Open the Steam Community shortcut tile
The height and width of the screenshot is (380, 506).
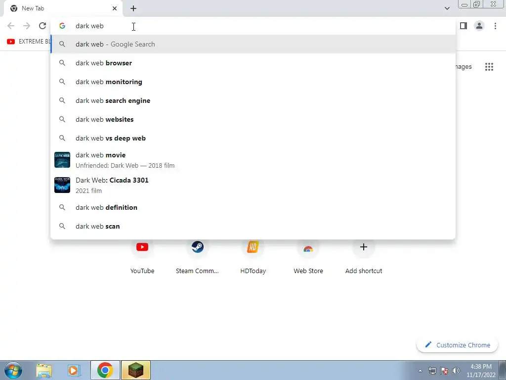pos(197,257)
